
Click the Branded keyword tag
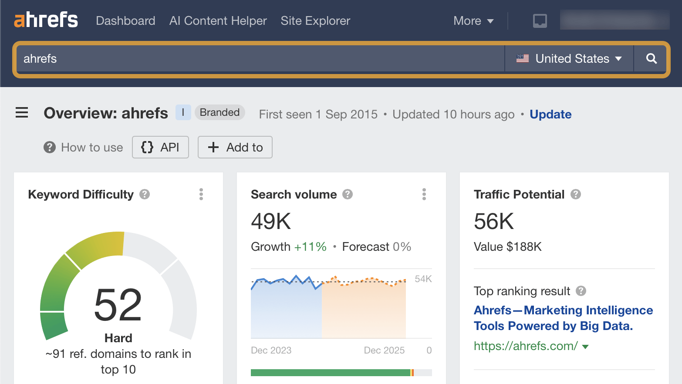coord(219,112)
